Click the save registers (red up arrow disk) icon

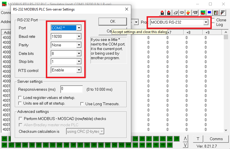point(169,13)
